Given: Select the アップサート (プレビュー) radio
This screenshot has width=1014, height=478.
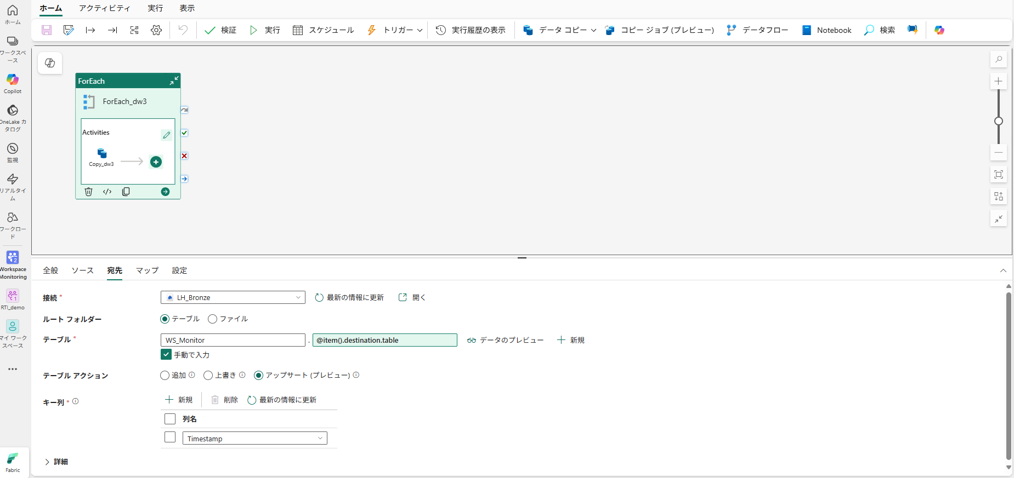Looking at the screenshot, I should [258, 375].
